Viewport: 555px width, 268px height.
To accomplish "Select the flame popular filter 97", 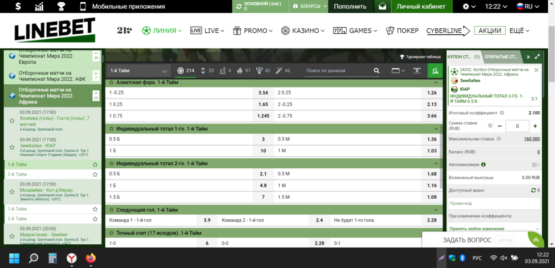I will [x=244, y=71].
